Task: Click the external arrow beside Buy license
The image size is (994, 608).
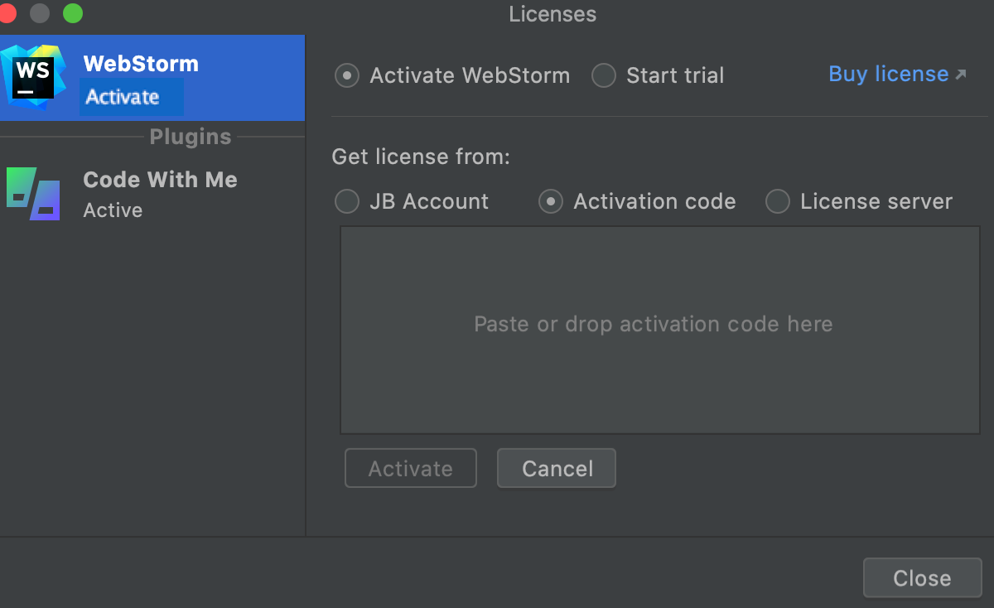Action: tap(961, 75)
